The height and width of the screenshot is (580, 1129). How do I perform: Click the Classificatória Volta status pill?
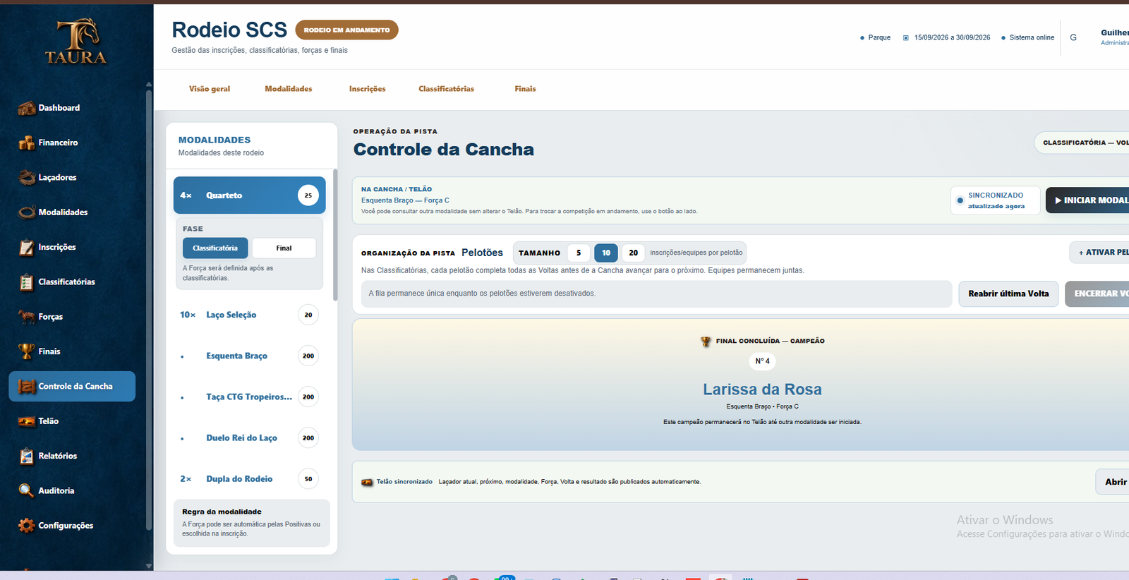[x=1082, y=143]
